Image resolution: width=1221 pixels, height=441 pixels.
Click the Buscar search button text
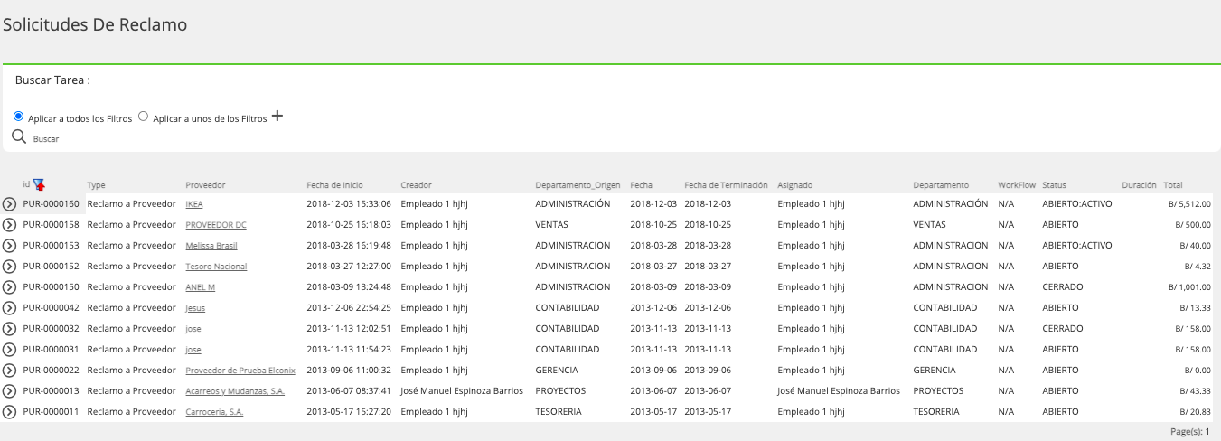pyautogui.click(x=45, y=139)
